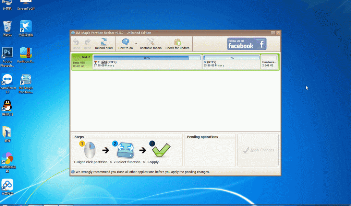Select the Unallocated 2.648 MB space
The height and width of the screenshot is (206, 351).
tap(269, 62)
